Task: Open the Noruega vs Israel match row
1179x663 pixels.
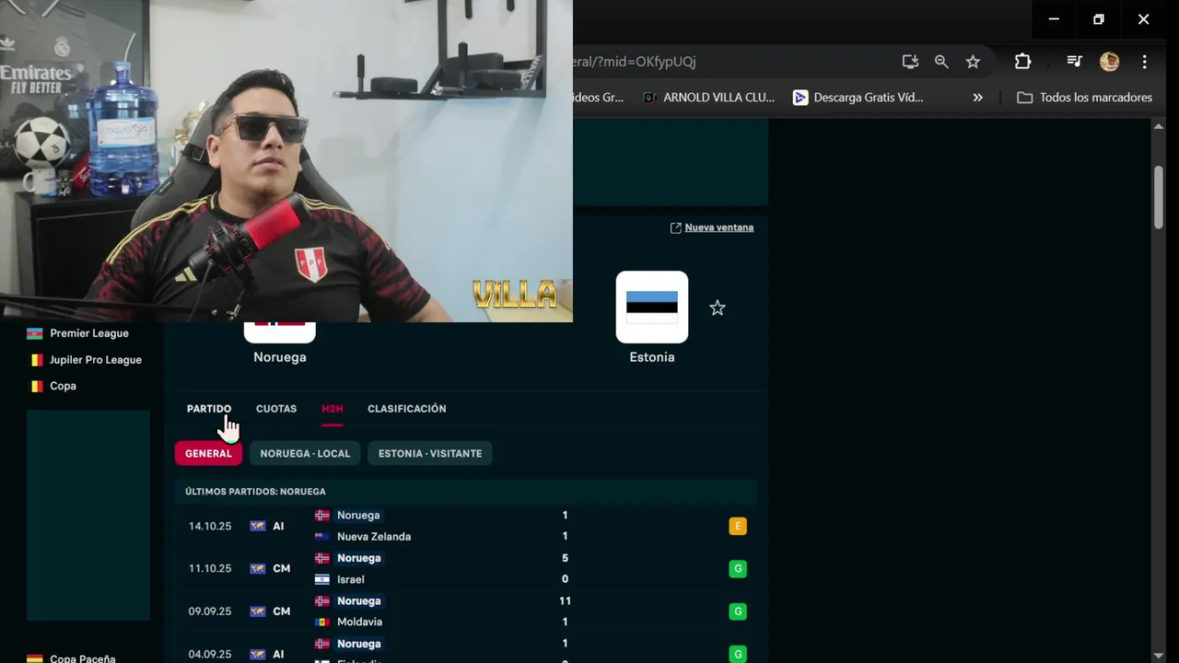Action: (x=466, y=569)
